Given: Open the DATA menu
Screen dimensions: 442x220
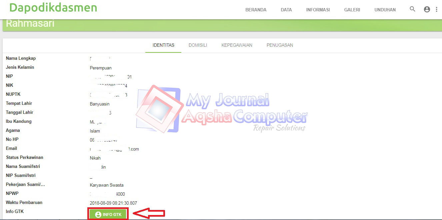Looking at the screenshot, I should coord(286,10).
